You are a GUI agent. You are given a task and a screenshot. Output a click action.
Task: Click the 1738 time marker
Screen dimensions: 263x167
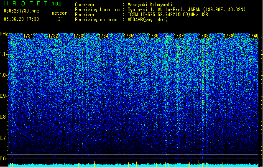pos(204,36)
